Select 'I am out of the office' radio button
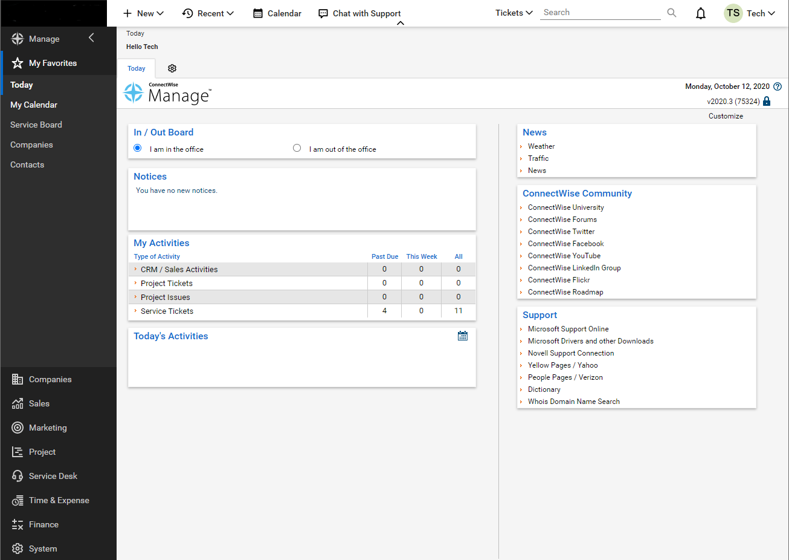This screenshot has width=789, height=560. coord(297,148)
